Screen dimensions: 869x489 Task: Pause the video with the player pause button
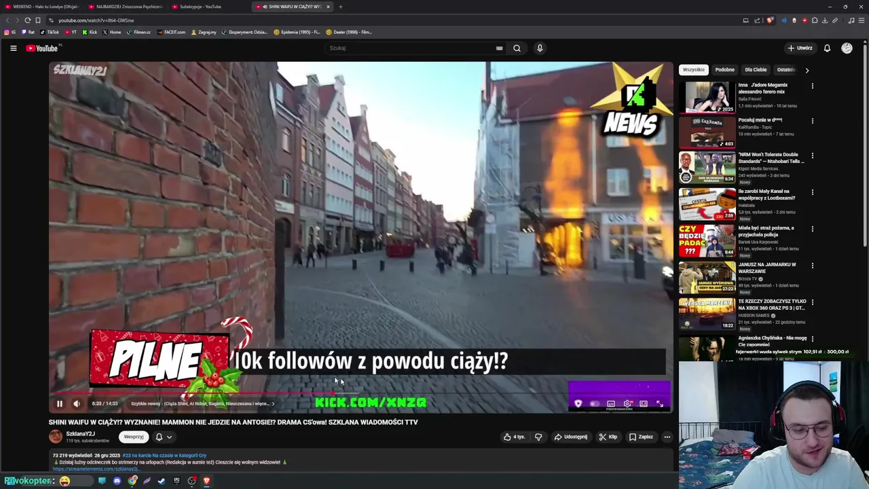coord(59,403)
